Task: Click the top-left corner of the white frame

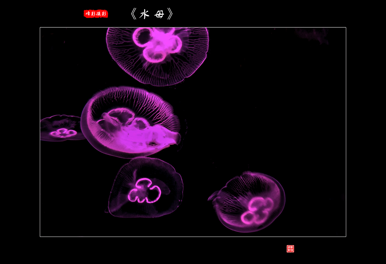Action: [40, 27]
